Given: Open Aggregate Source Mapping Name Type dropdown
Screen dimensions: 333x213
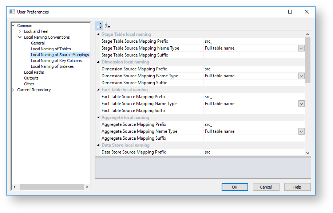Looking at the screenshot, I should (301, 131).
